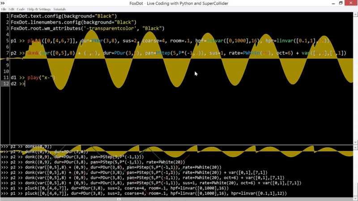The height and width of the screenshot is (201, 358).
Task: Click line 2 'FoxDot.linenumbers.config' code
Action: point(73,22)
